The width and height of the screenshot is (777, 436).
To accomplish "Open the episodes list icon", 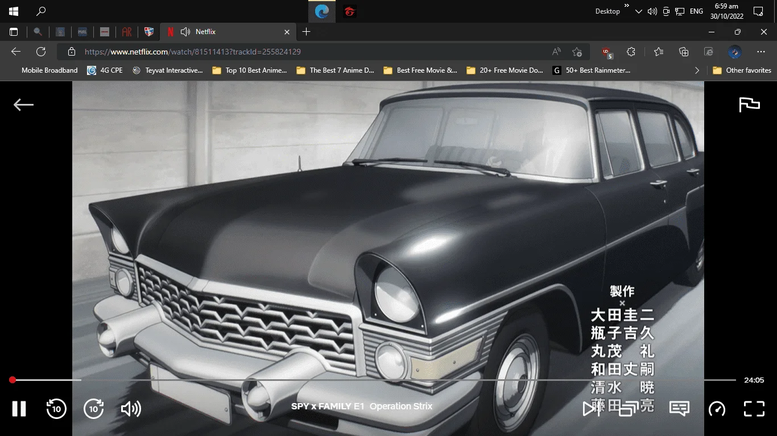I will point(628,409).
